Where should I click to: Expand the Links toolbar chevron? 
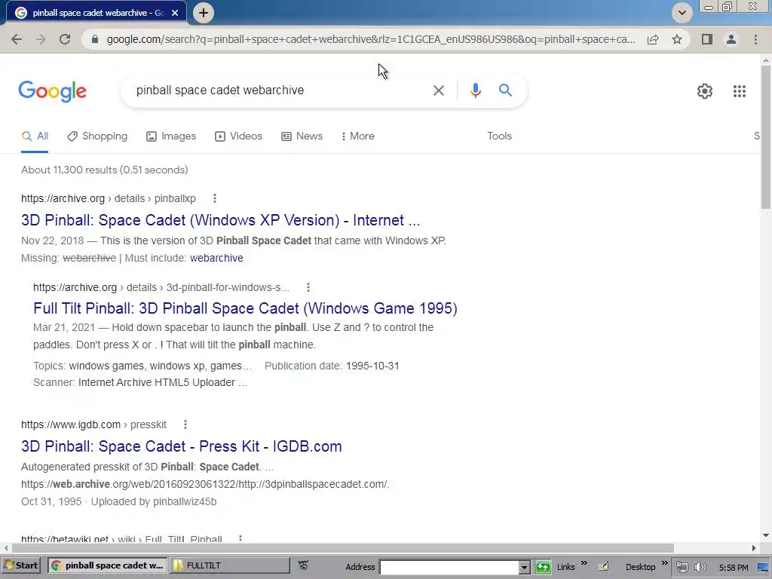click(584, 563)
